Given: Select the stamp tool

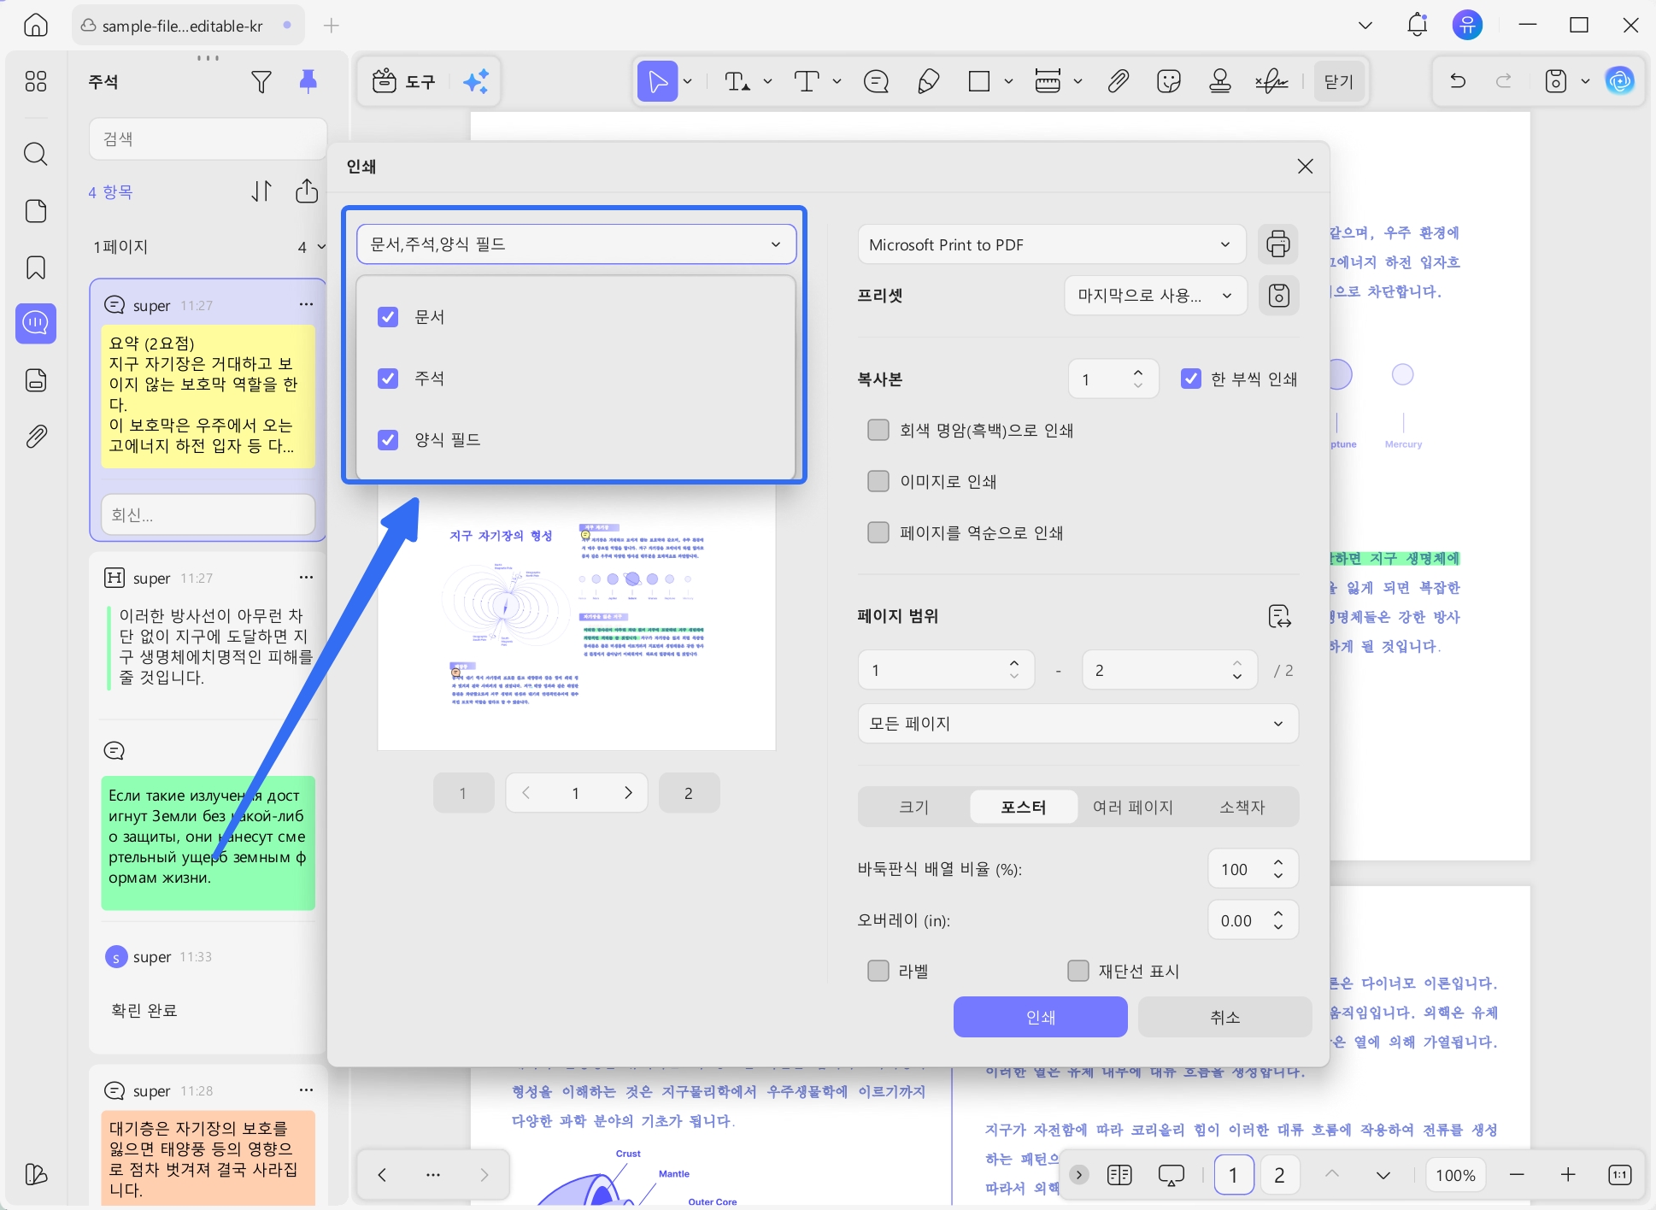Looking at the screenshot, I should pos(1220,81).
